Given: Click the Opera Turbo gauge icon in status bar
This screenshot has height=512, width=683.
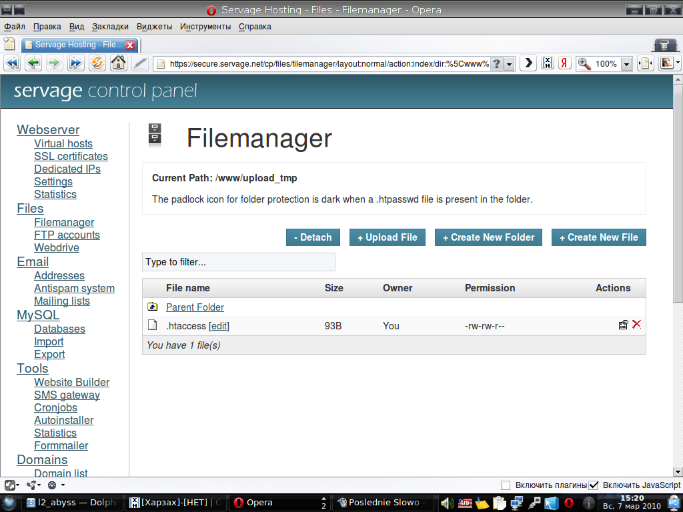Looking at the screenshot, I should [x=52, y=485].
